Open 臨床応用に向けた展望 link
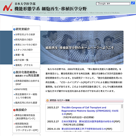This screenshot has width=136, height=136. point(26,103)
